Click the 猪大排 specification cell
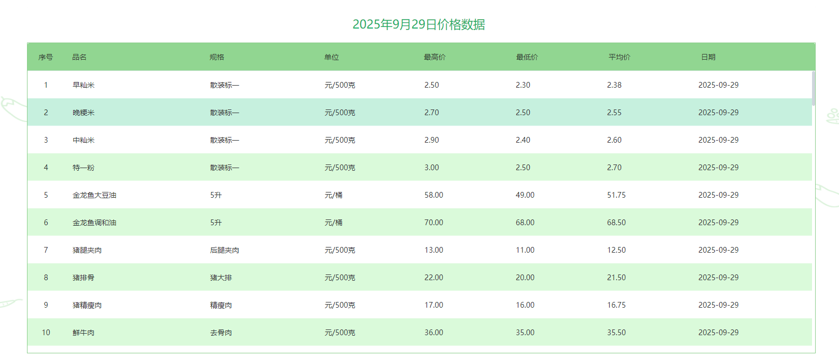The height and width of the screenshot is (358, 839). coord(221,278)
